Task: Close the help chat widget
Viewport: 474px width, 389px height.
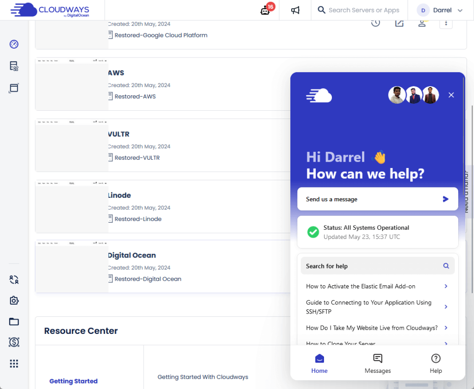Action: pyautogui.click(x=451, y=95)
